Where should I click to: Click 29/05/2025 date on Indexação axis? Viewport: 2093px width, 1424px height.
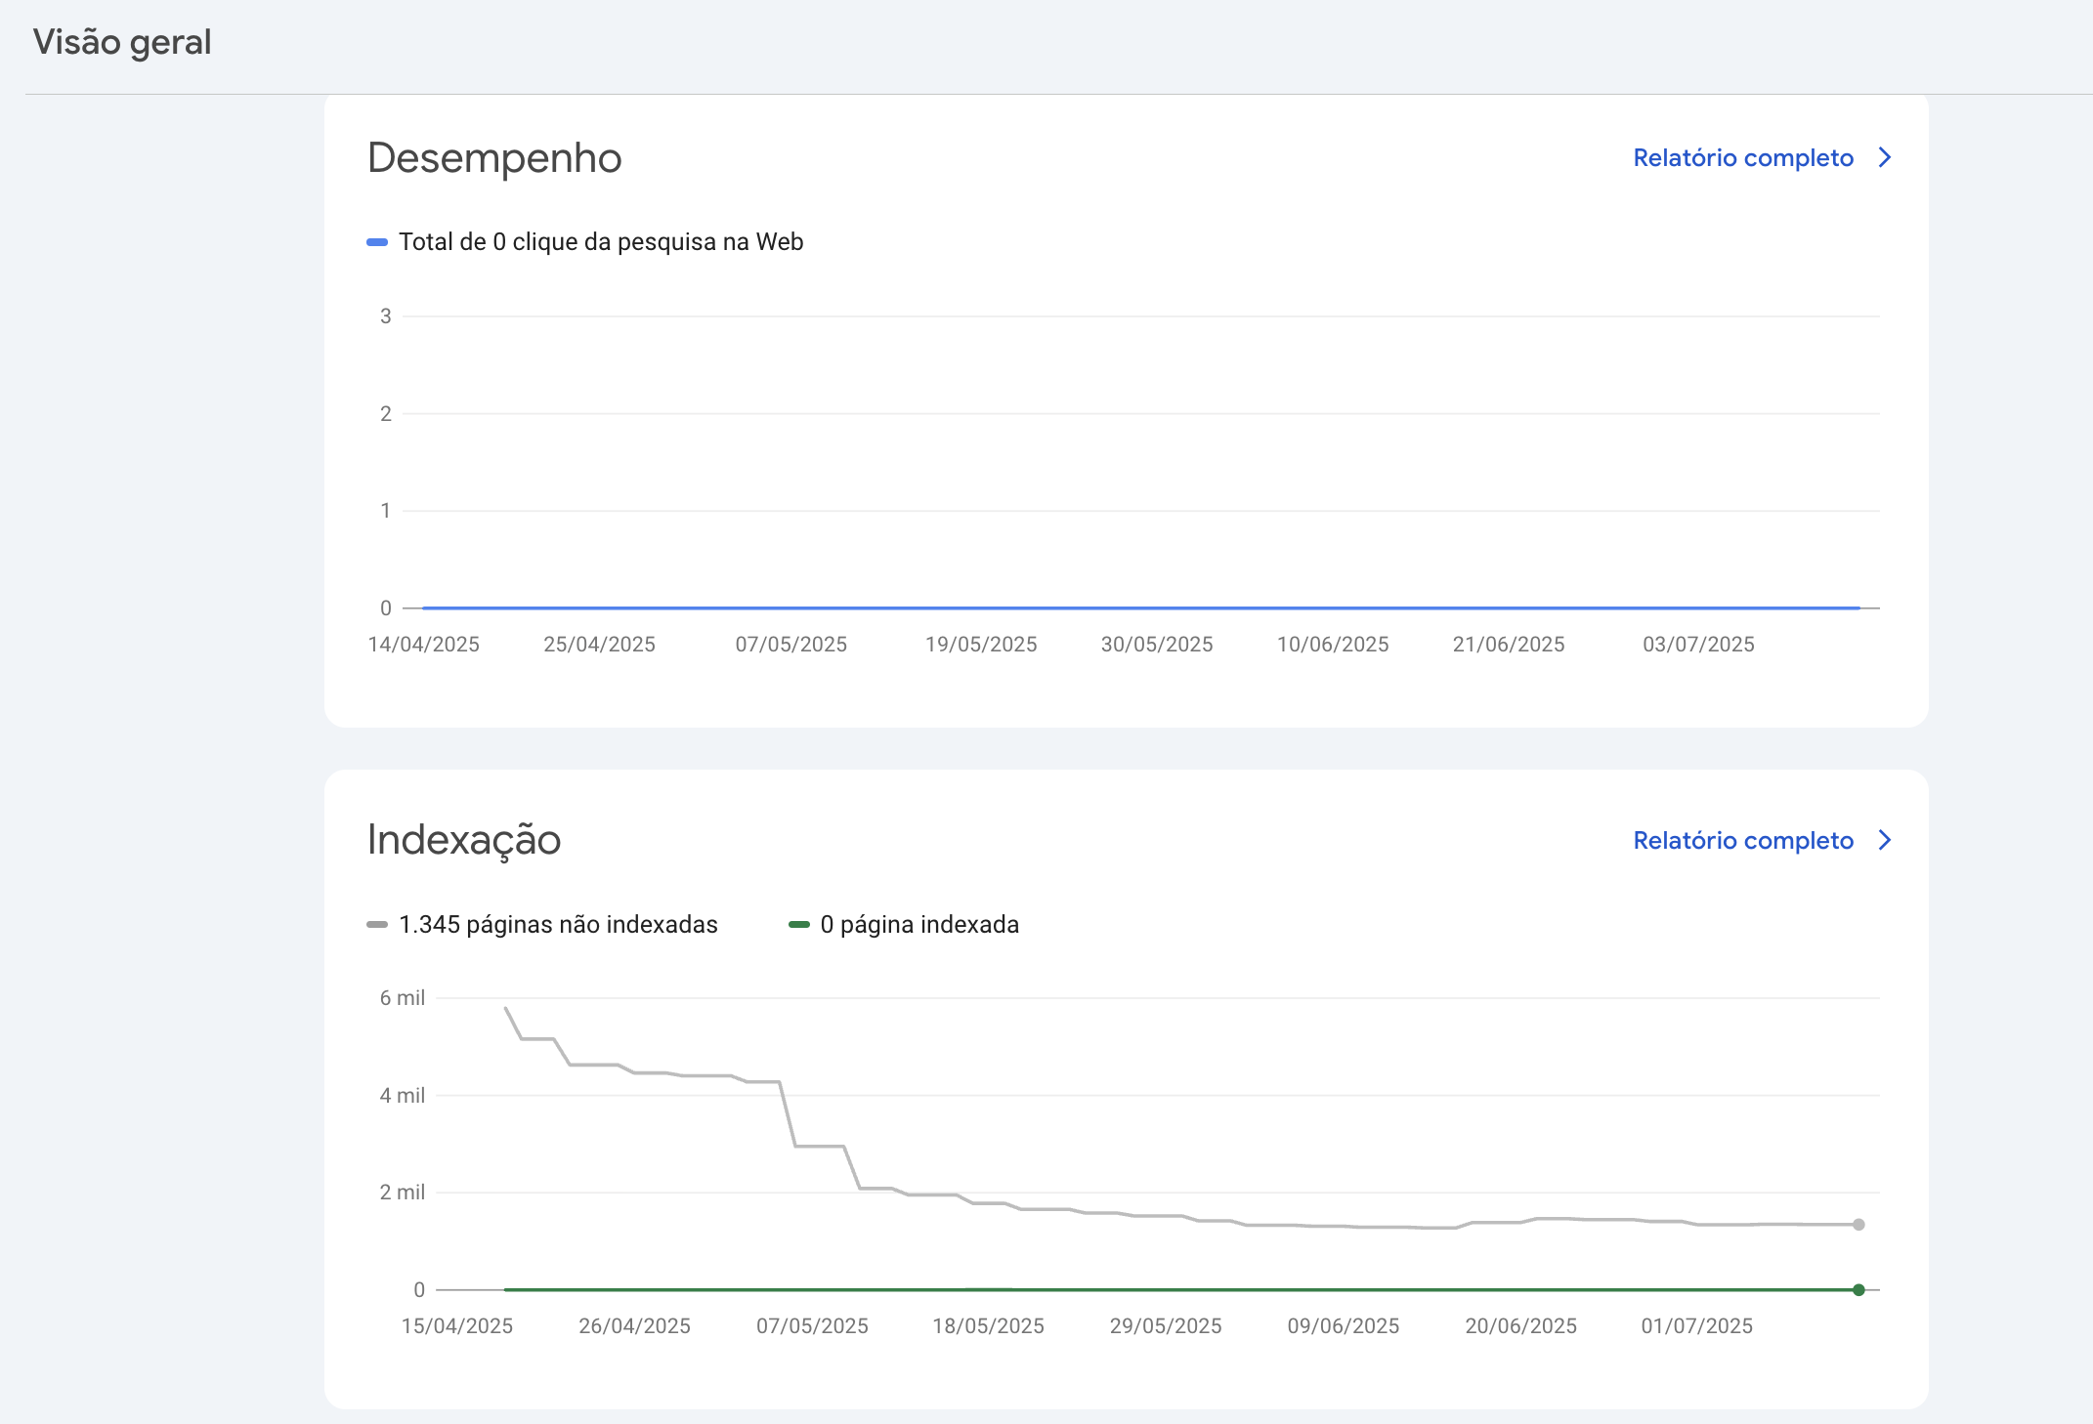[1166, 1326]
